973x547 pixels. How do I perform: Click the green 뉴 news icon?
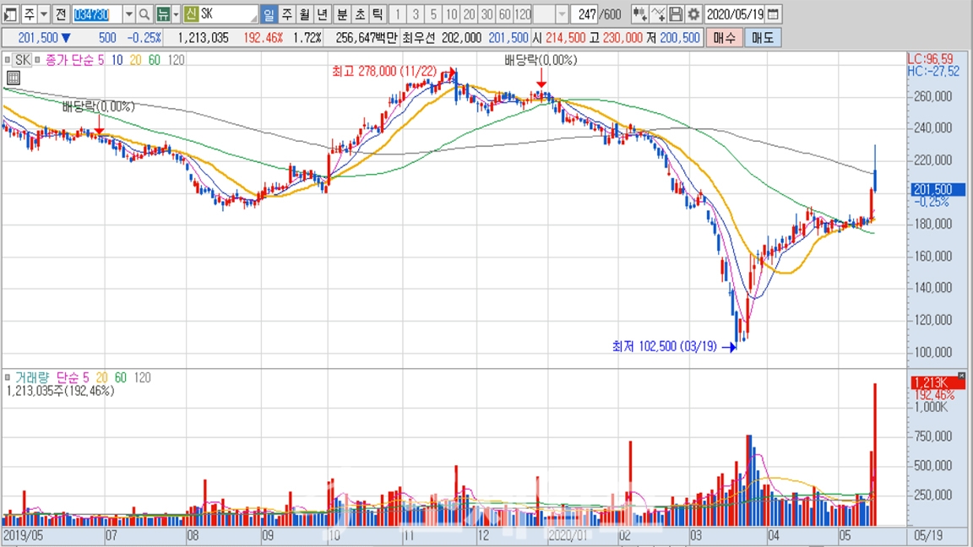tap(162, 14)
